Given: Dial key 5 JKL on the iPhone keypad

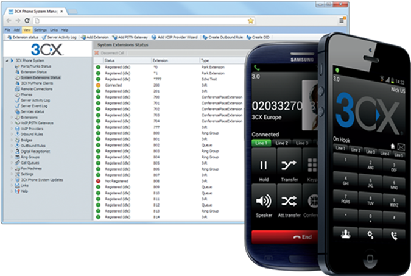Looking at the screenshot, I should 370,183.
